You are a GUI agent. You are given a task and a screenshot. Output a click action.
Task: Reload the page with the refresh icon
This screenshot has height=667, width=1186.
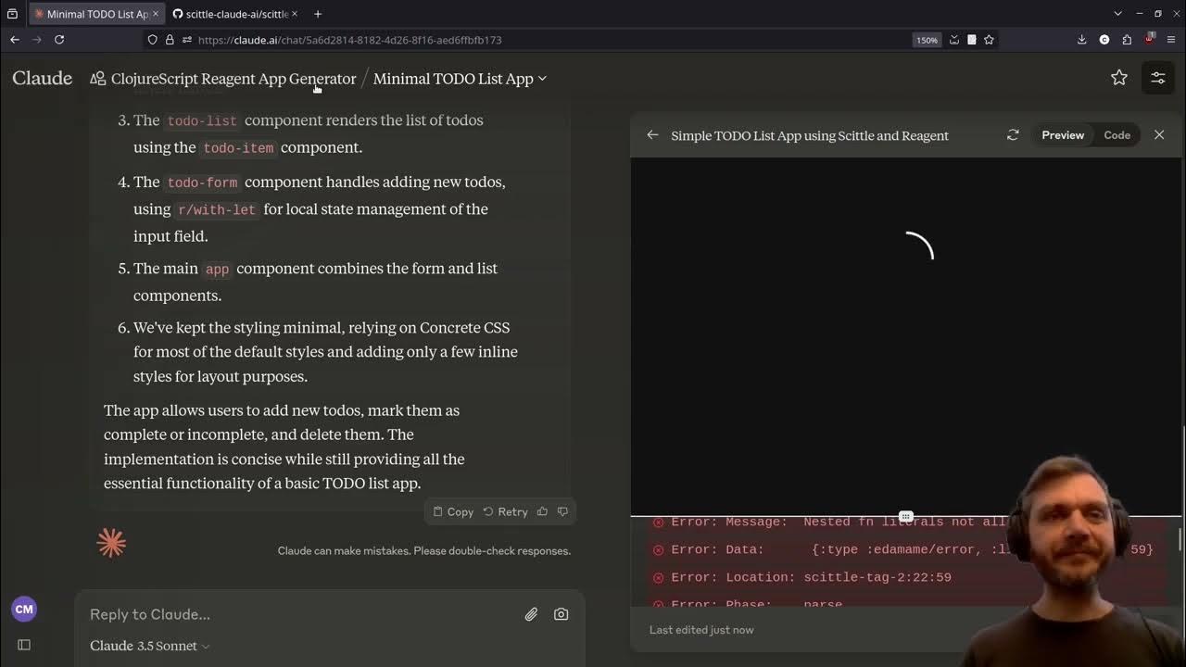tap(59, 40)
